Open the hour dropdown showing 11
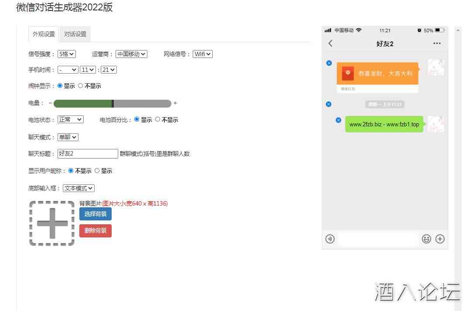This screenshot has height=311, width=474. tap(88, 70)
